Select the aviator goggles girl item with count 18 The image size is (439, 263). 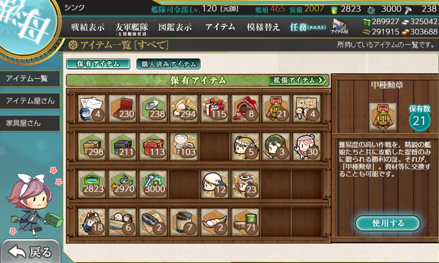pyautogui.click(x=92, y=222)
